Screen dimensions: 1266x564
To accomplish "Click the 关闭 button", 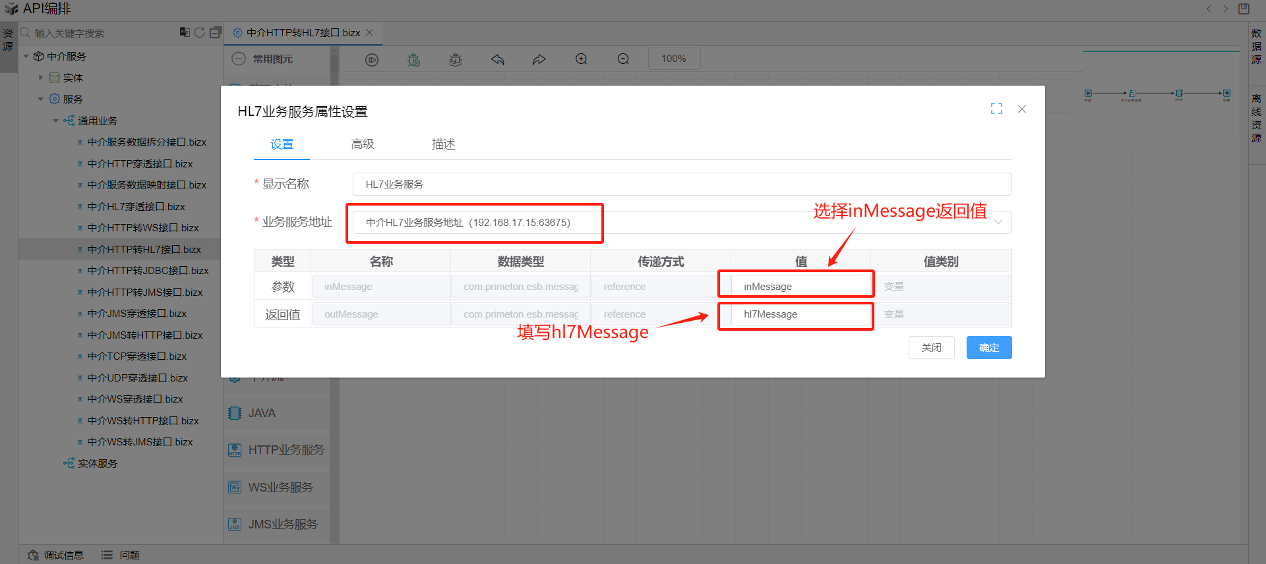I will [931, 348].
